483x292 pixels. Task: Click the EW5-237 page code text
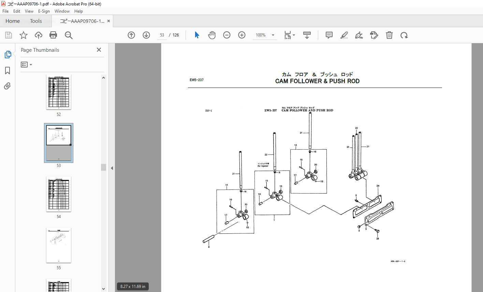coord(196,80)
